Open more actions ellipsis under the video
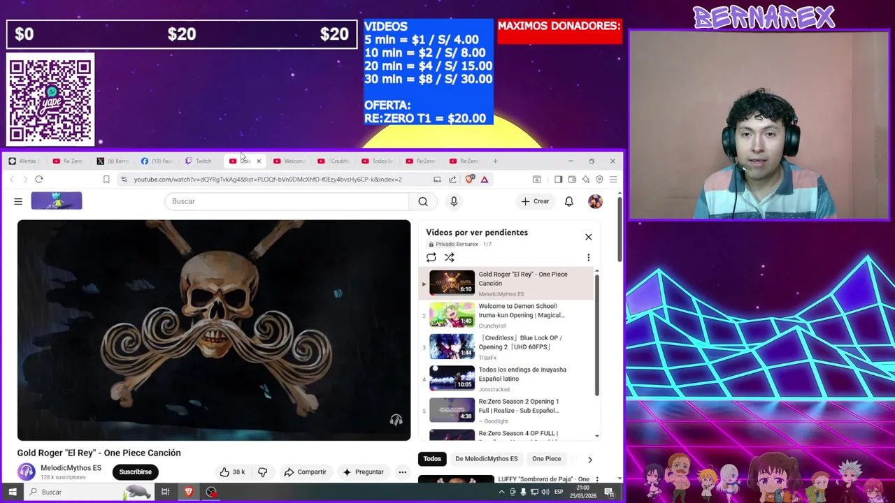This screenshot has height=503, width=895. (x=402, y=472)
